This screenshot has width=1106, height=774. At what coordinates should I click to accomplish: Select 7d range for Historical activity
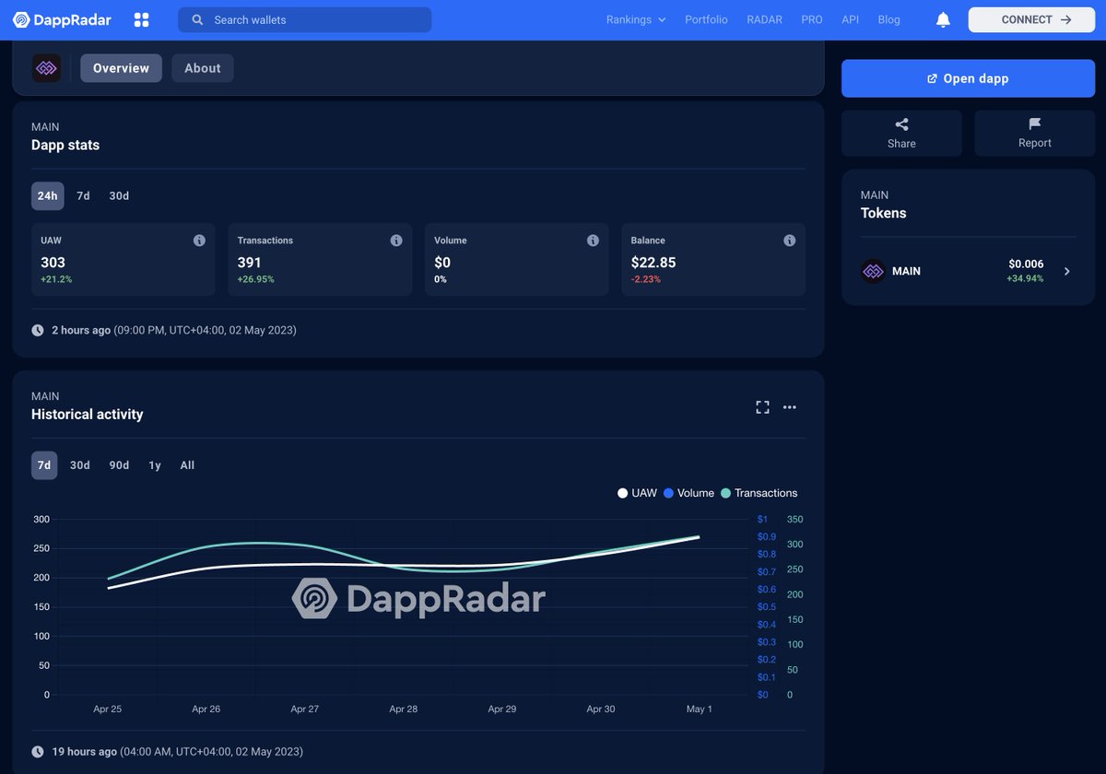[x=44, y=465]
